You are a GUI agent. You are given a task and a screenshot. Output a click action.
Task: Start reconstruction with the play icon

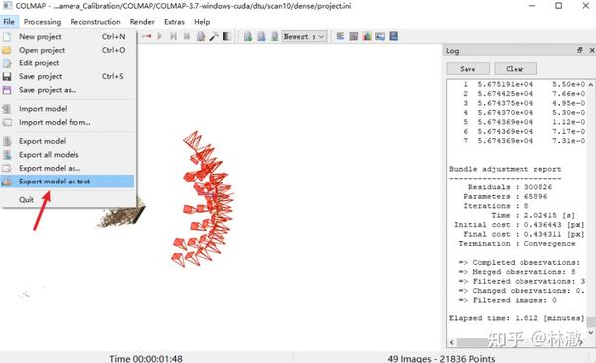click(160, 36)
